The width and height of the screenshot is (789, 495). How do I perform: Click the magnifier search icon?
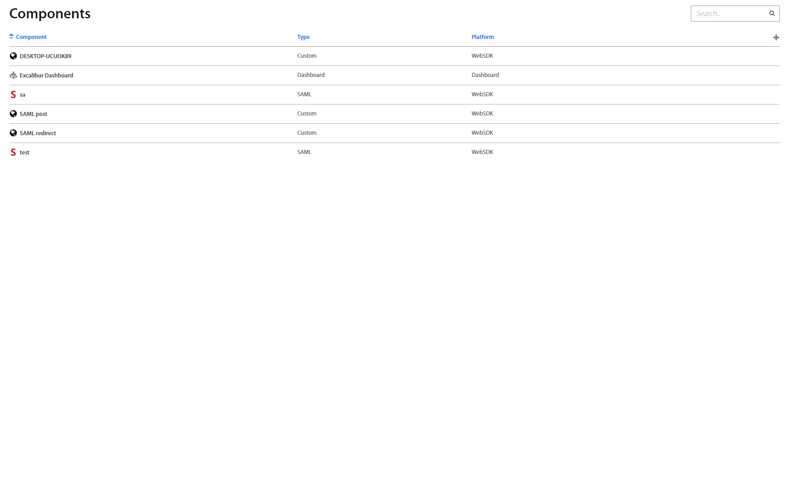click(772, 13)
